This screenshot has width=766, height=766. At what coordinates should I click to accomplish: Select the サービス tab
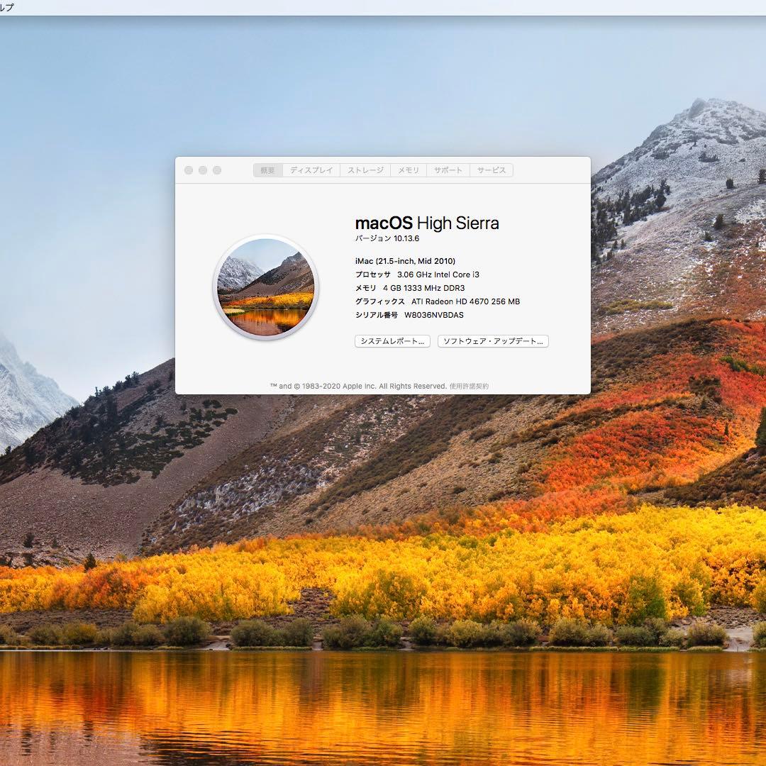(x=491, y=170)
